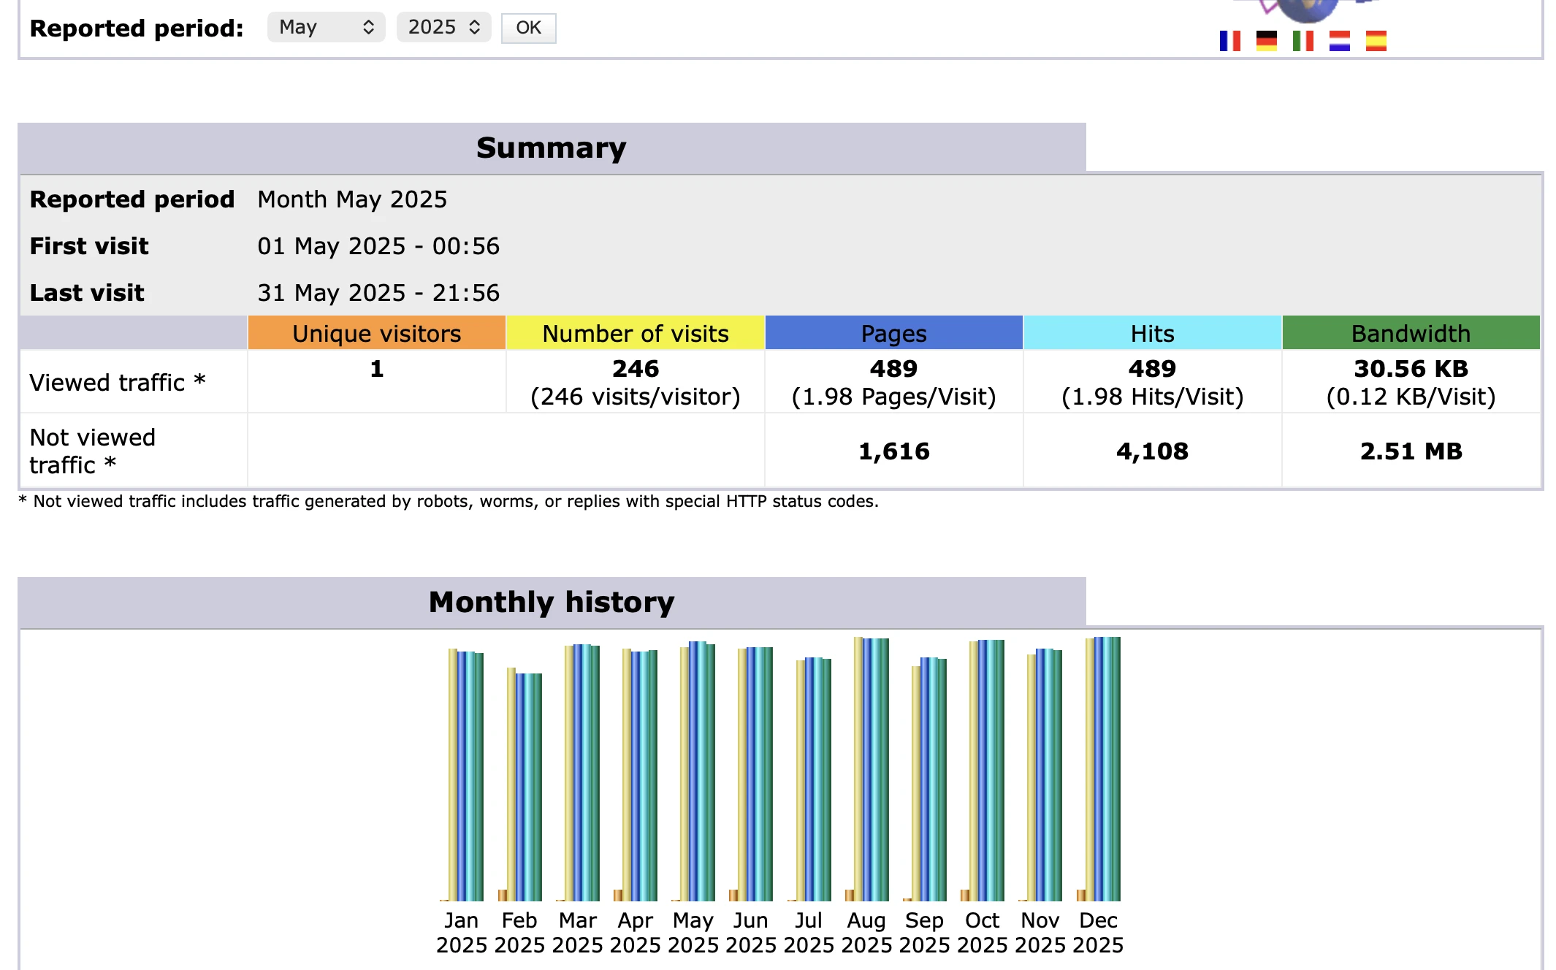
Task: Click the Jun 2025 month label
Action: click(x=751, y=933)
